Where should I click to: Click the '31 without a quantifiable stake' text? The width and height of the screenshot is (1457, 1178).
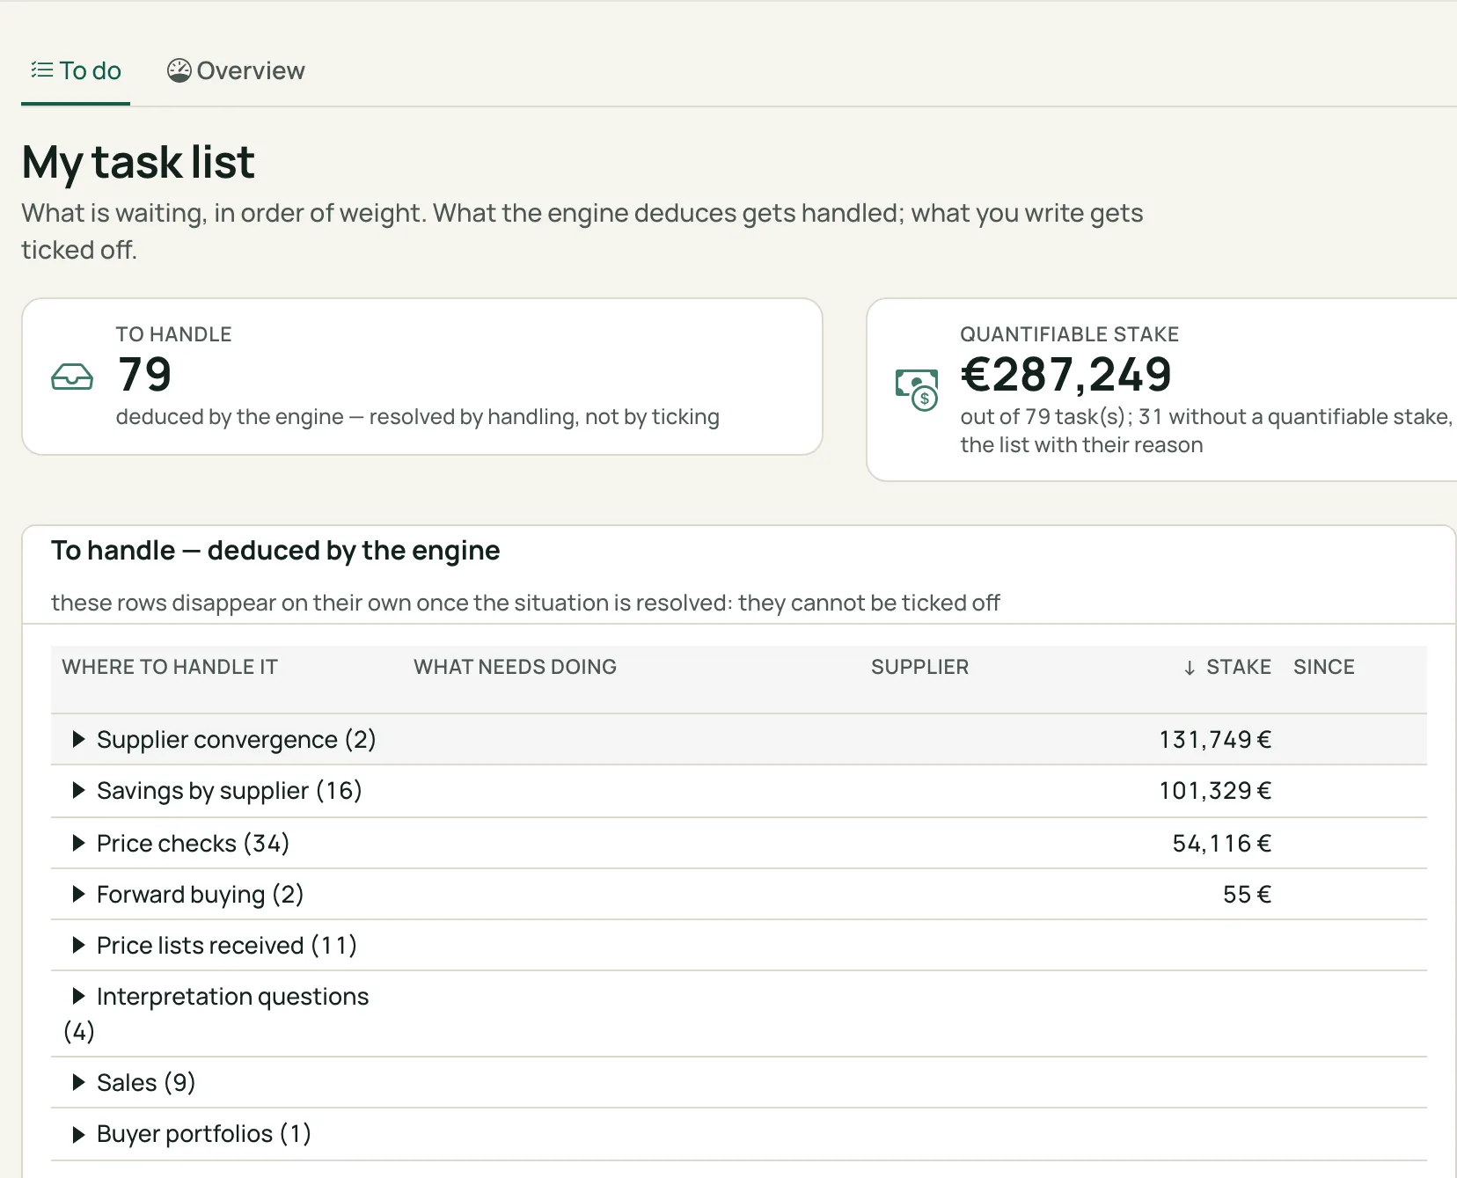pyautogui.click(x=1293, y=417)
